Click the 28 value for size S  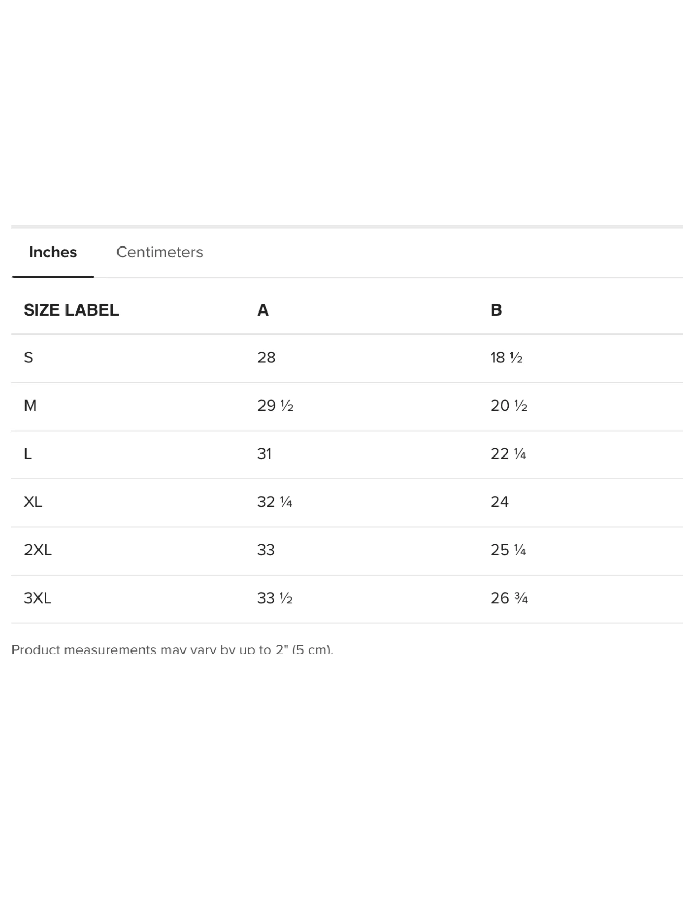(266, 358)
